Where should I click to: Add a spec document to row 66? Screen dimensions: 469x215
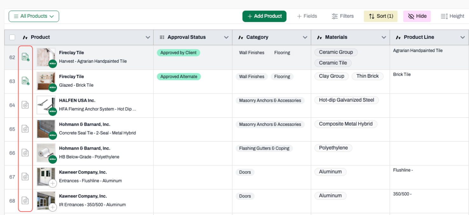coord(25,153)
